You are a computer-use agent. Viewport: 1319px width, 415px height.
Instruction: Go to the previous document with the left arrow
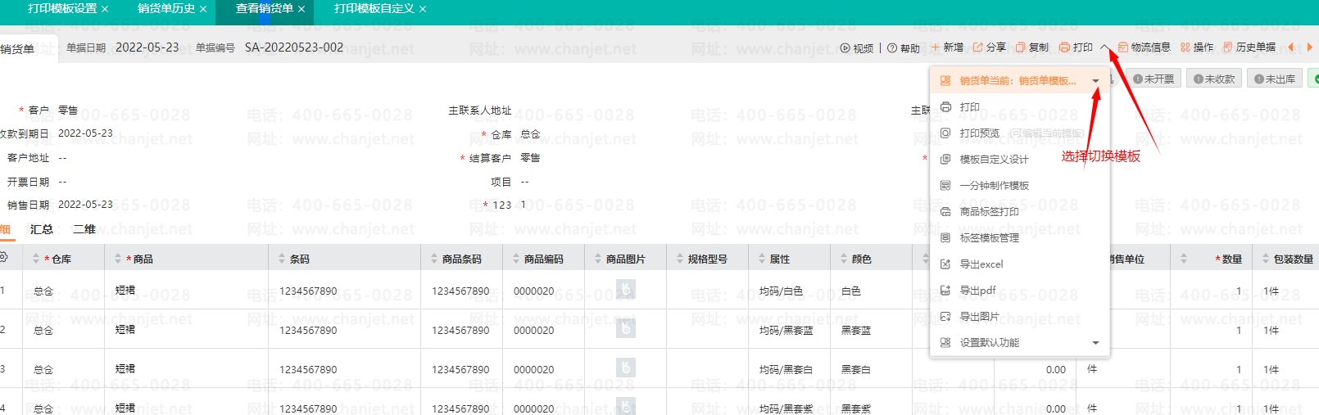1290,47
